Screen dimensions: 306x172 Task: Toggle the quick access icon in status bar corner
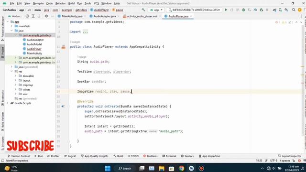[2, 161]
